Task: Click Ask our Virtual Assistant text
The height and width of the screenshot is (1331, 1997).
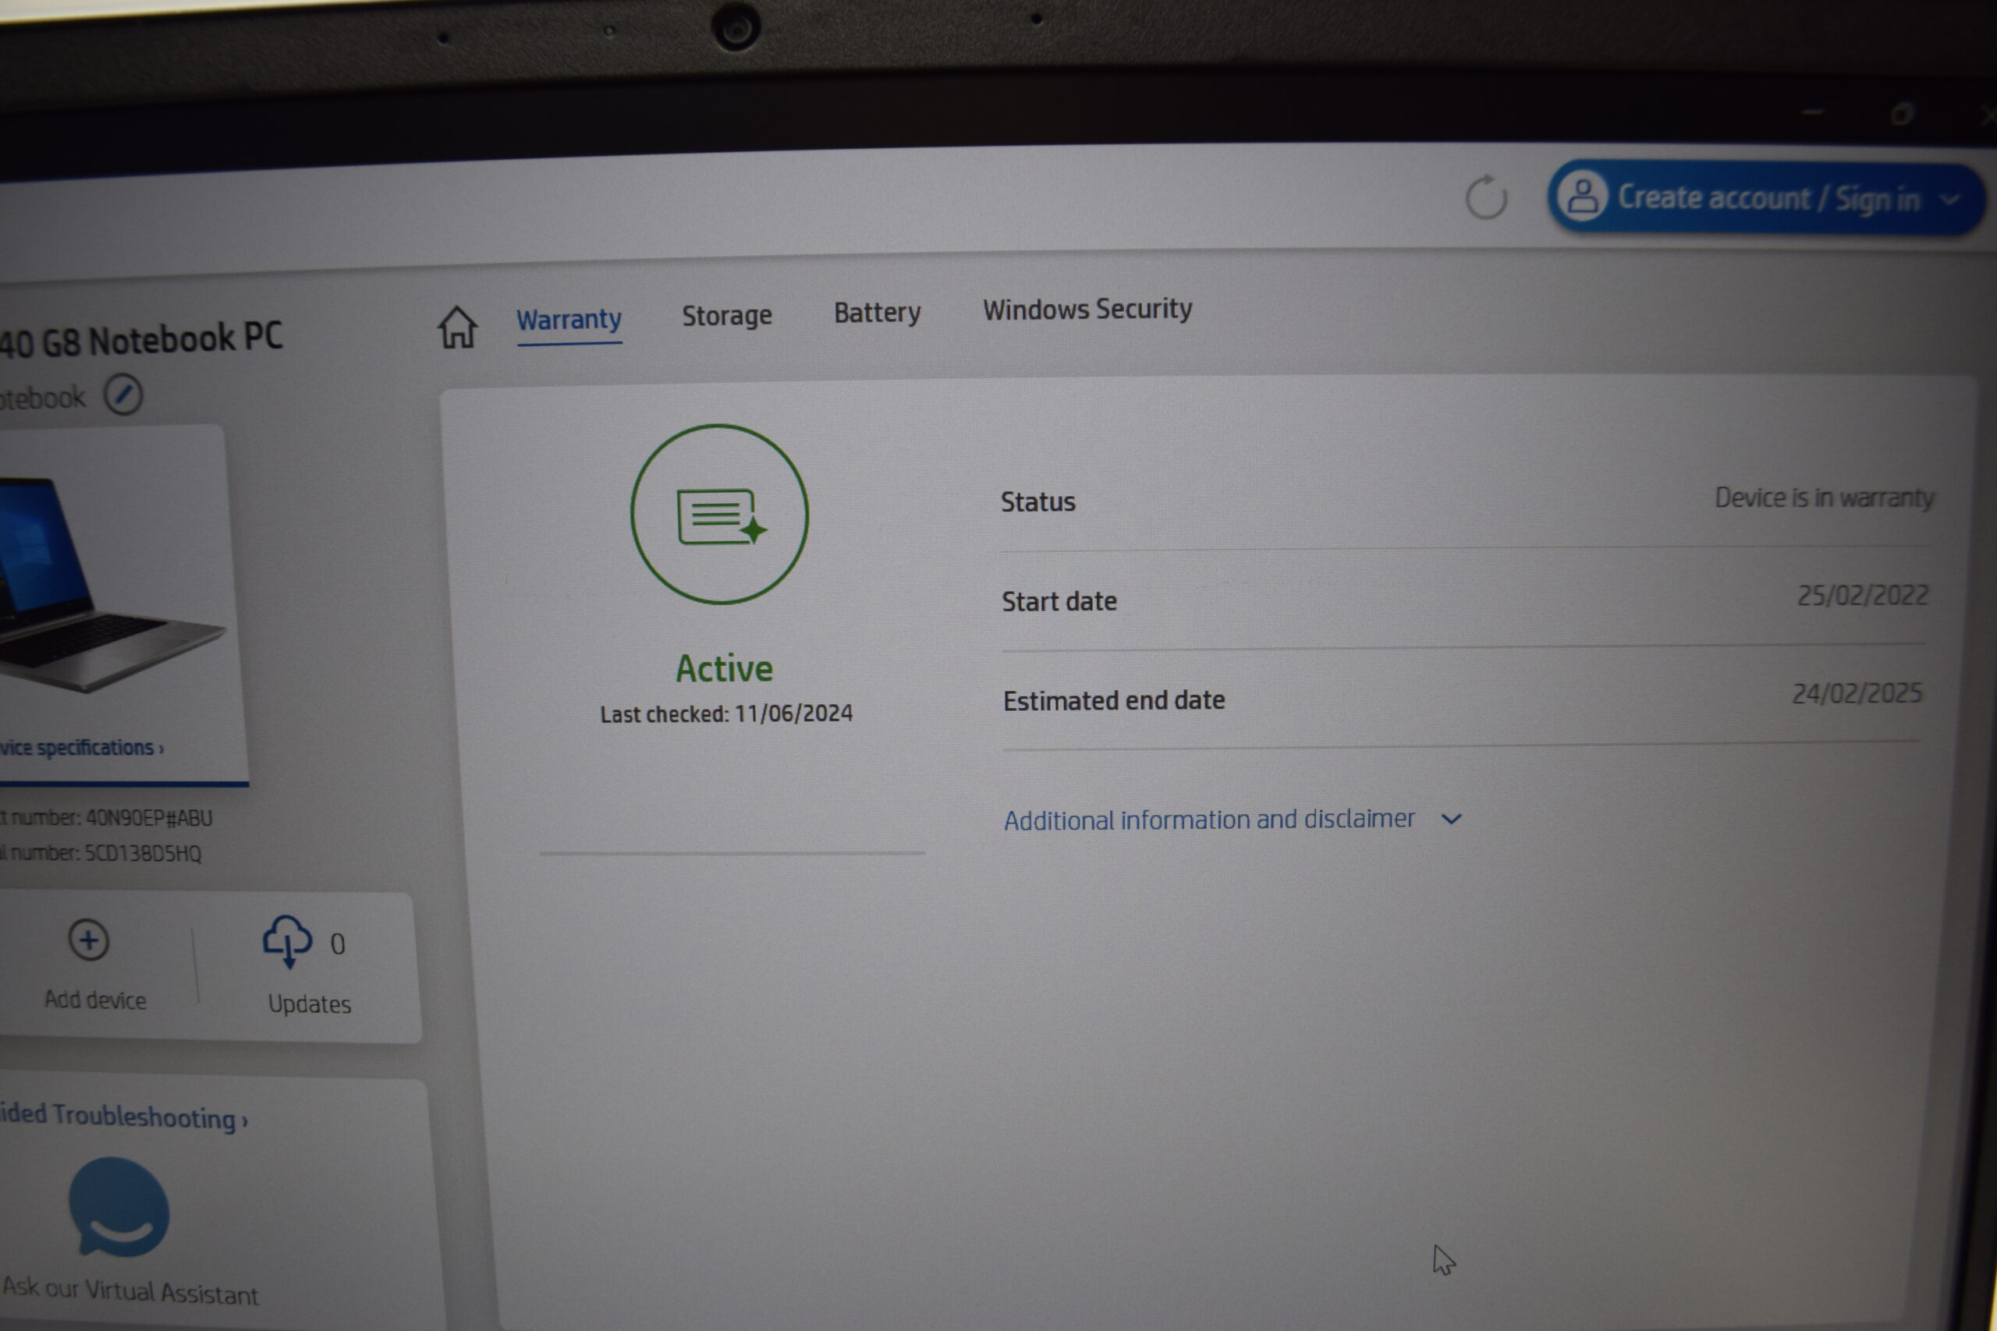Action: [131, 1291]
